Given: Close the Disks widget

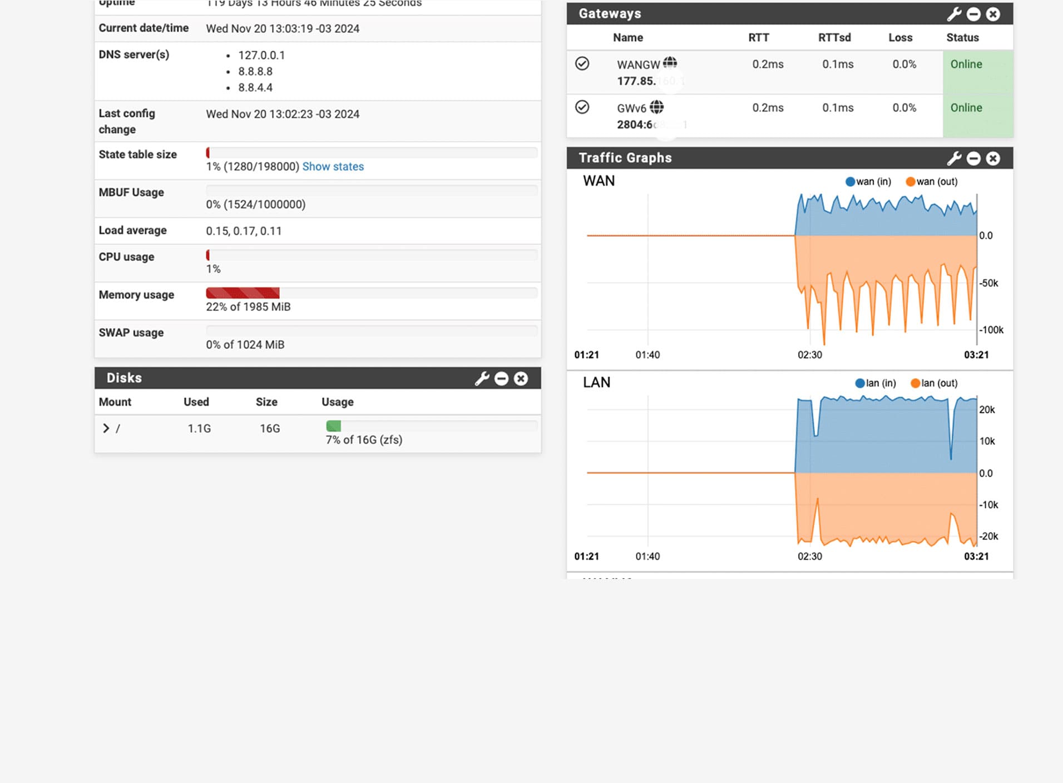Looking at the screenshot, I should (521, 379).
